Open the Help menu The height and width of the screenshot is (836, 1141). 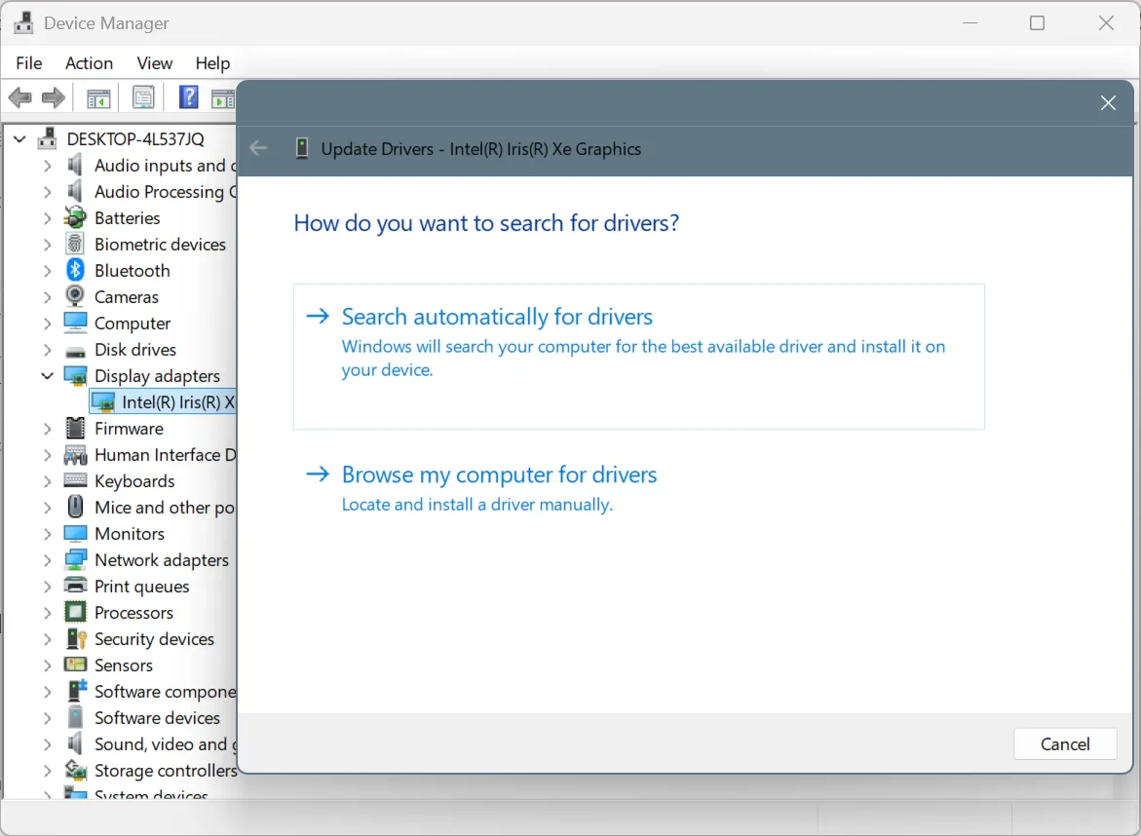pos(212,63)
